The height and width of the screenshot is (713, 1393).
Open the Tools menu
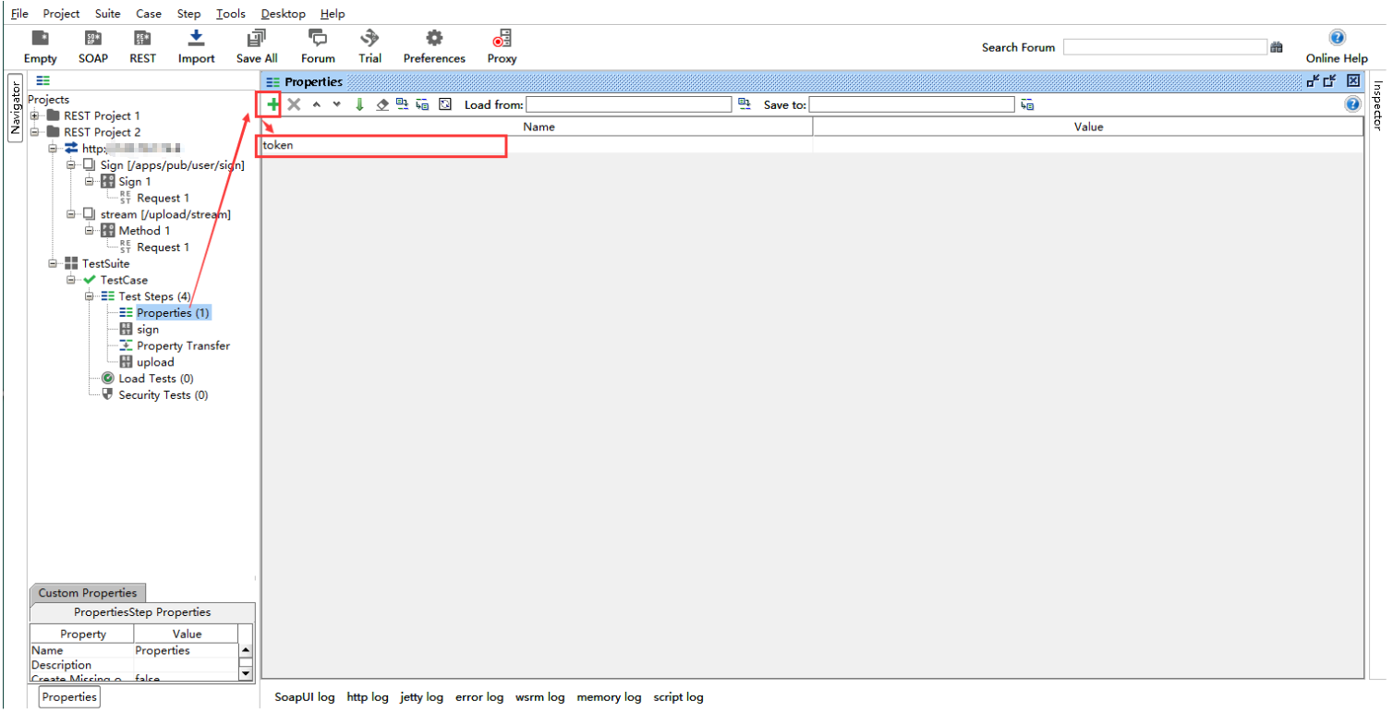pos(231,14)
